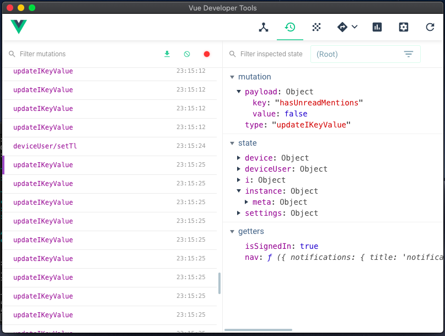
Task: Collapse the payload object
Action: [239, 92]
